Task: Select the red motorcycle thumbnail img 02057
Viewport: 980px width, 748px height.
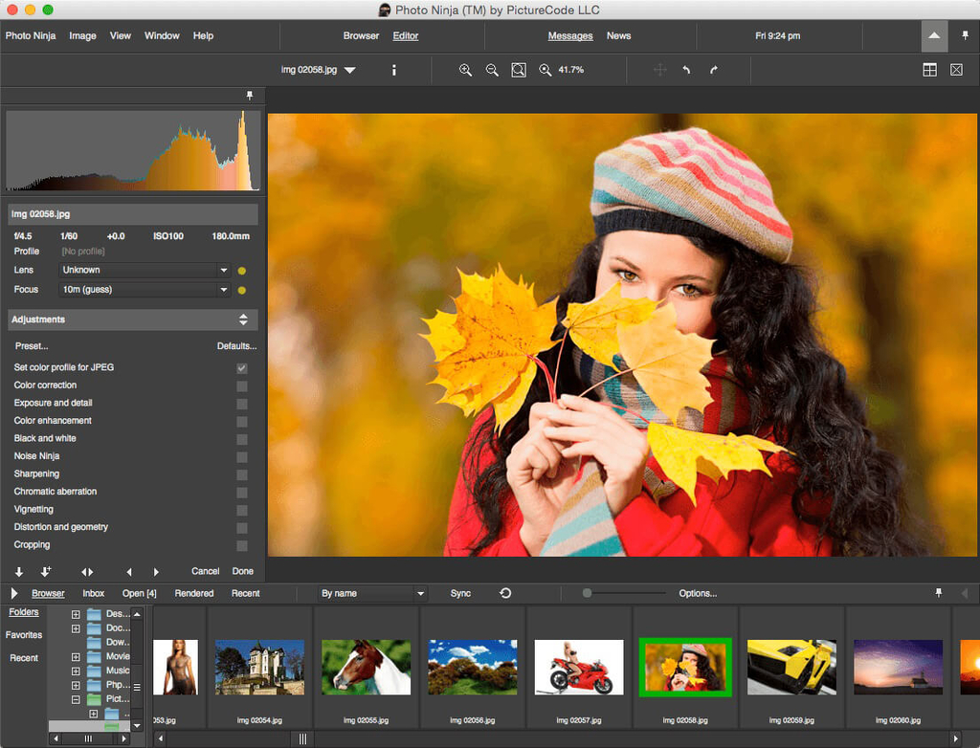Action: click(578, 667)
